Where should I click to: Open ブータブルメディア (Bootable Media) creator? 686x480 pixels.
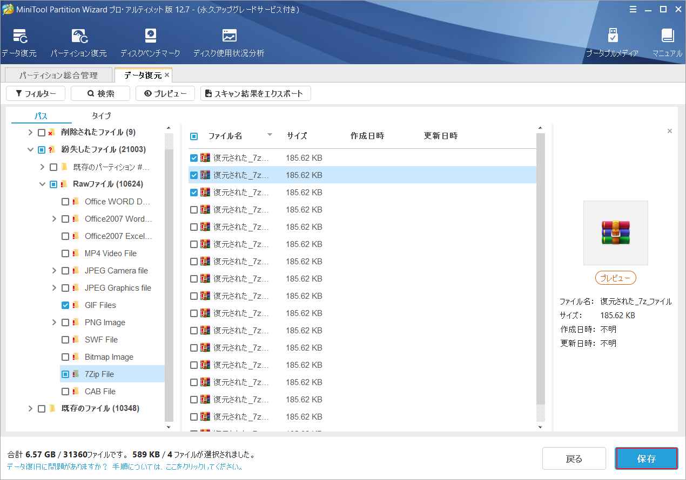point(613,40)
